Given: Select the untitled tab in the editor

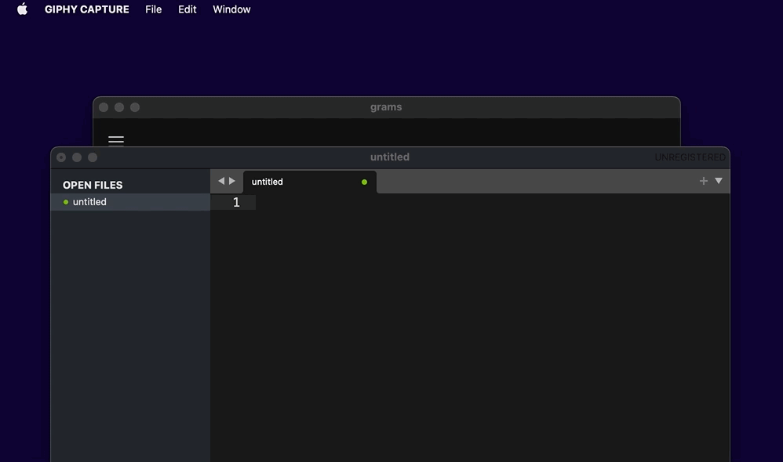Looking at the screenshot, I should point(309,182).
